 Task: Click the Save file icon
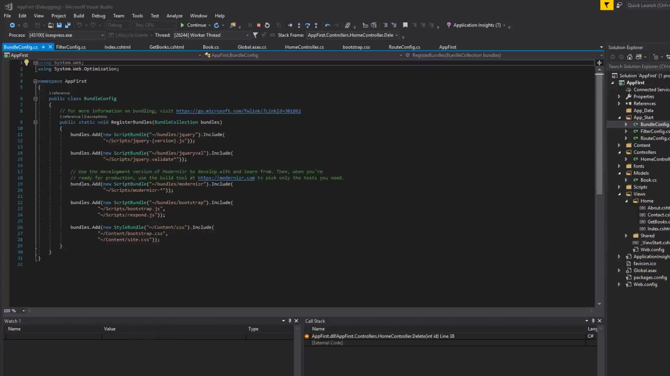coord(59,25)
